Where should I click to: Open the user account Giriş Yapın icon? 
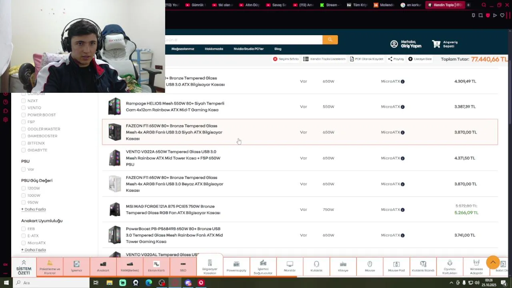tap(394, 44)
